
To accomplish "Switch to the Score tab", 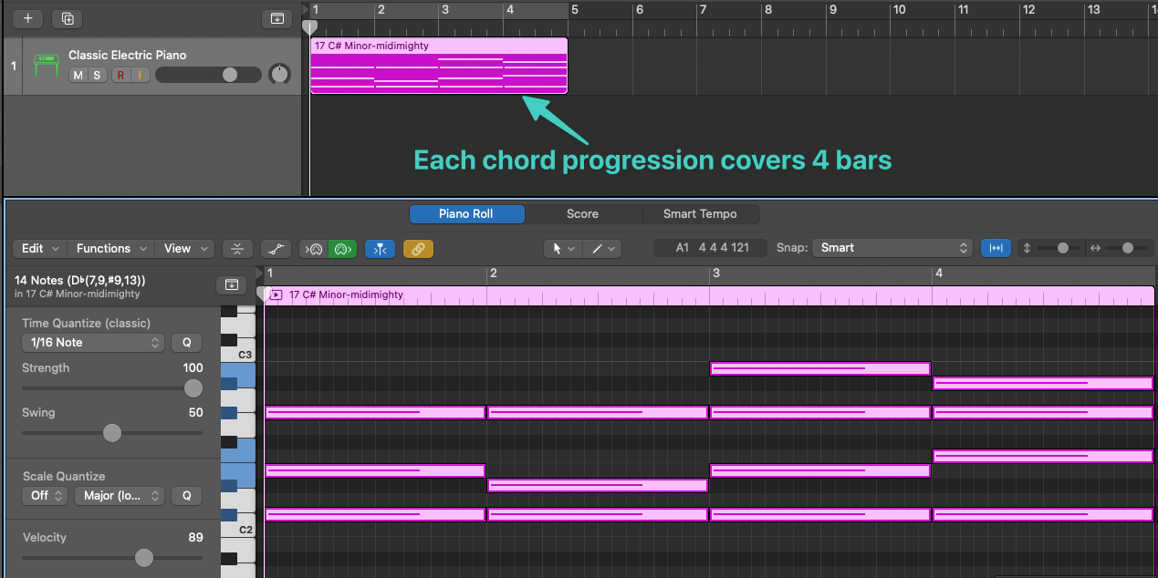I will coord(582,214).
